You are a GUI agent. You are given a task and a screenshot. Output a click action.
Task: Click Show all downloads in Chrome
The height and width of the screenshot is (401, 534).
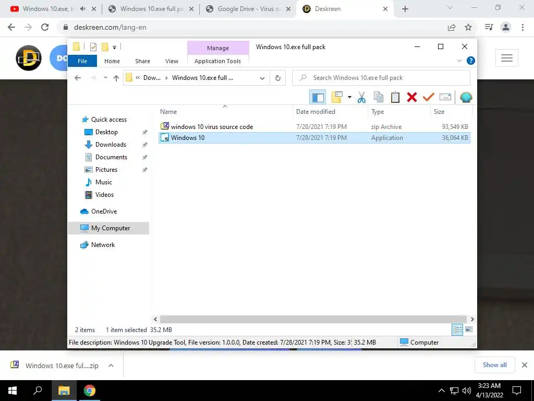tap(494, 365)
